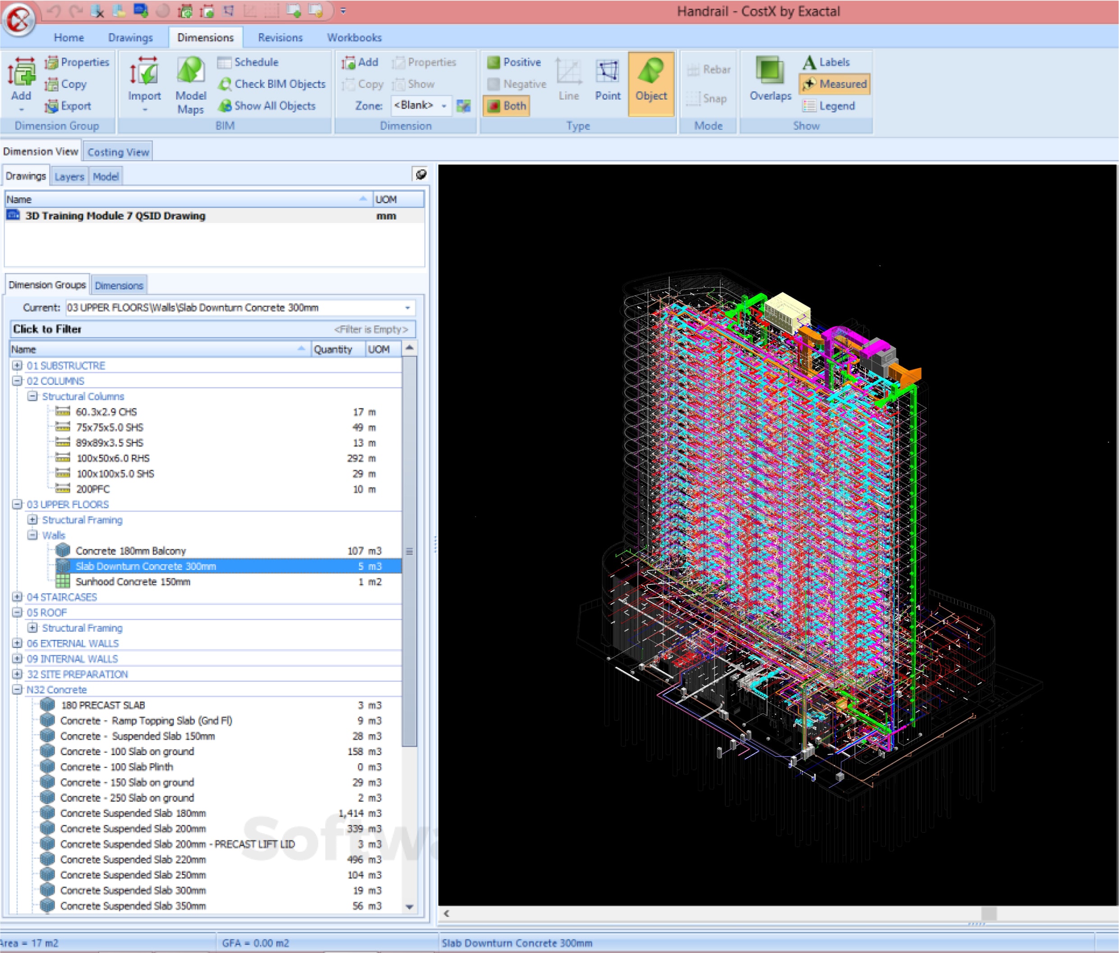The height and width of the screenshot is (953, 1119).
Task: Click the horizontal scrollbar left arrow below model
Action: click(x=447, y=913)
